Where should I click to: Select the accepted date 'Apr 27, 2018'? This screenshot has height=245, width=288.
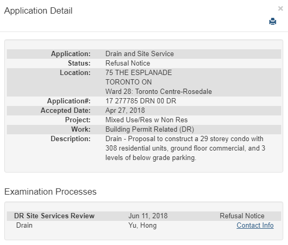pos(125,110)
